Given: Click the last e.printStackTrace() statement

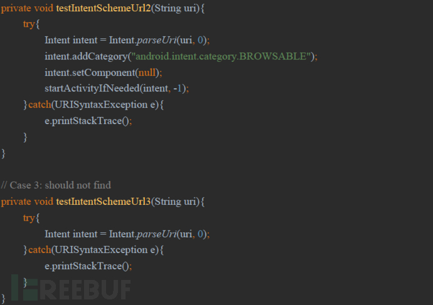Looking at the screenshot, I should coord(88,266).
